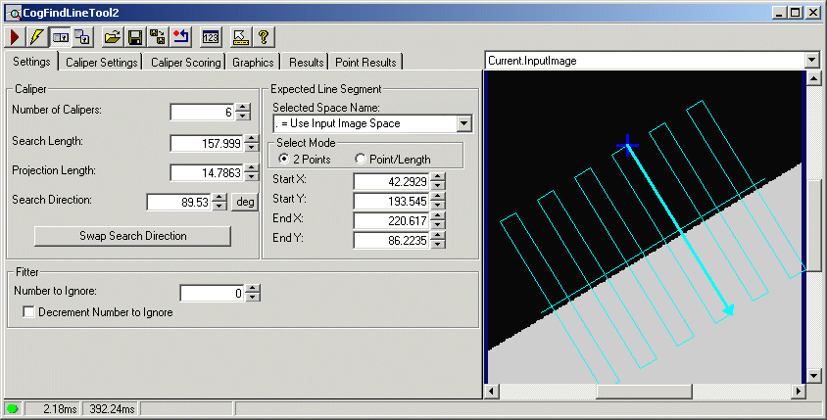Image resolution: width=827 pixels, height=420 pixels.
Task: Click the double-floppy Save As icon
Action: [x=157, y=37]
